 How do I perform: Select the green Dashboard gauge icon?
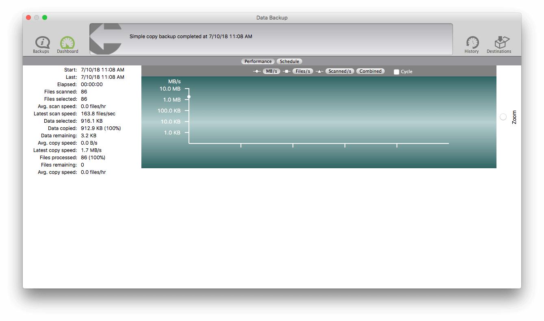coord(67,43)
